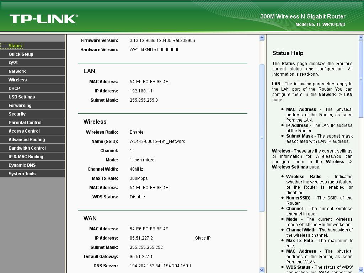The image size is (364, 273).
Task: Click hardware version WR1043ND v1 00000000
Action: coord(154,50)
